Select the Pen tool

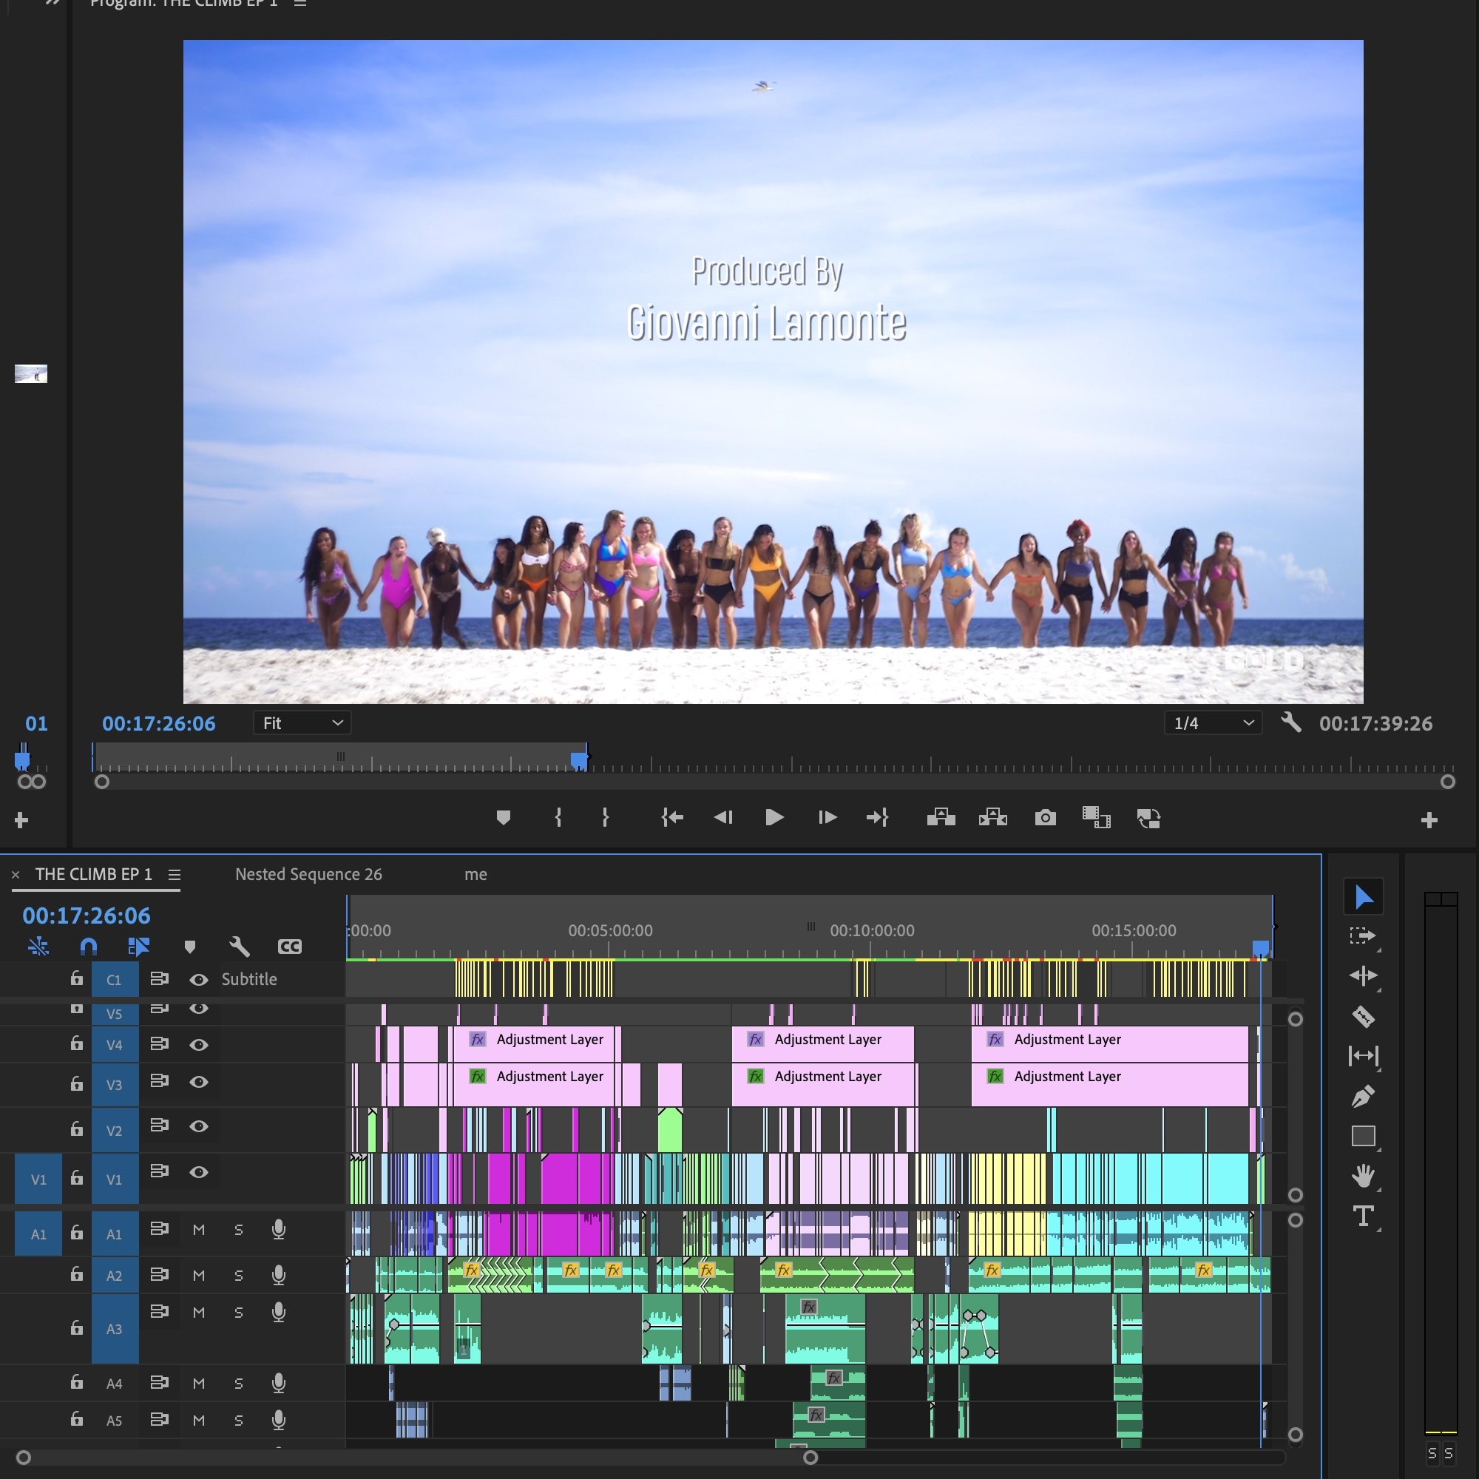(x=1363, y=1096)
